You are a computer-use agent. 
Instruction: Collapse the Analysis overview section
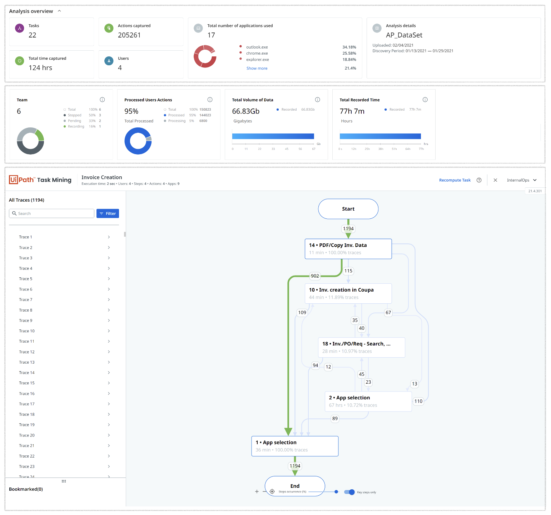[x=59, y=11]
